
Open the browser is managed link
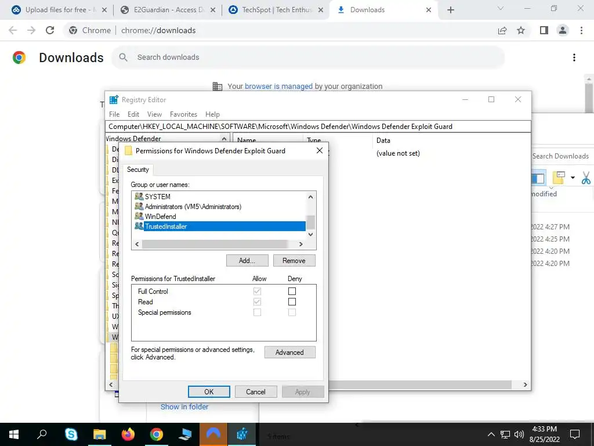click(x=278, y=86)
